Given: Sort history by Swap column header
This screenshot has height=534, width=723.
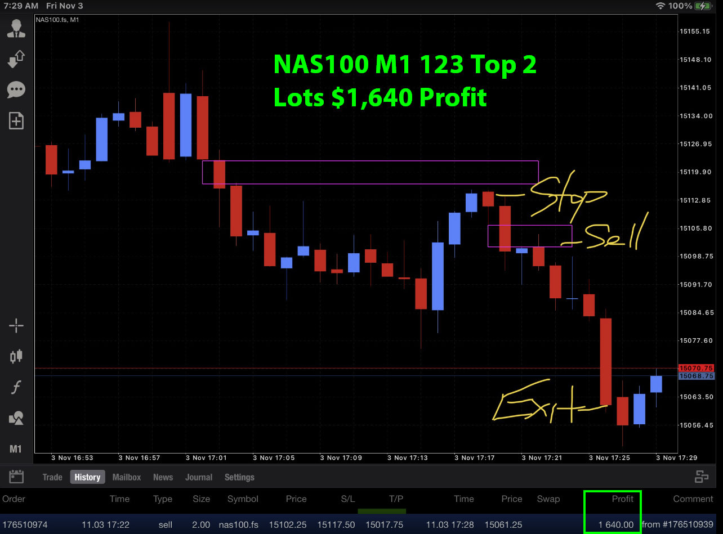Looking at the screenshot, I should tap(548, 499).
